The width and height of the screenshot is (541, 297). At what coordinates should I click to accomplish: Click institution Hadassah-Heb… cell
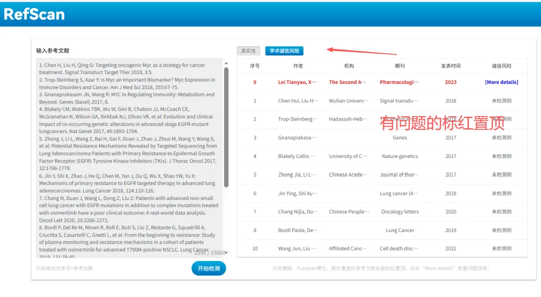348,119
